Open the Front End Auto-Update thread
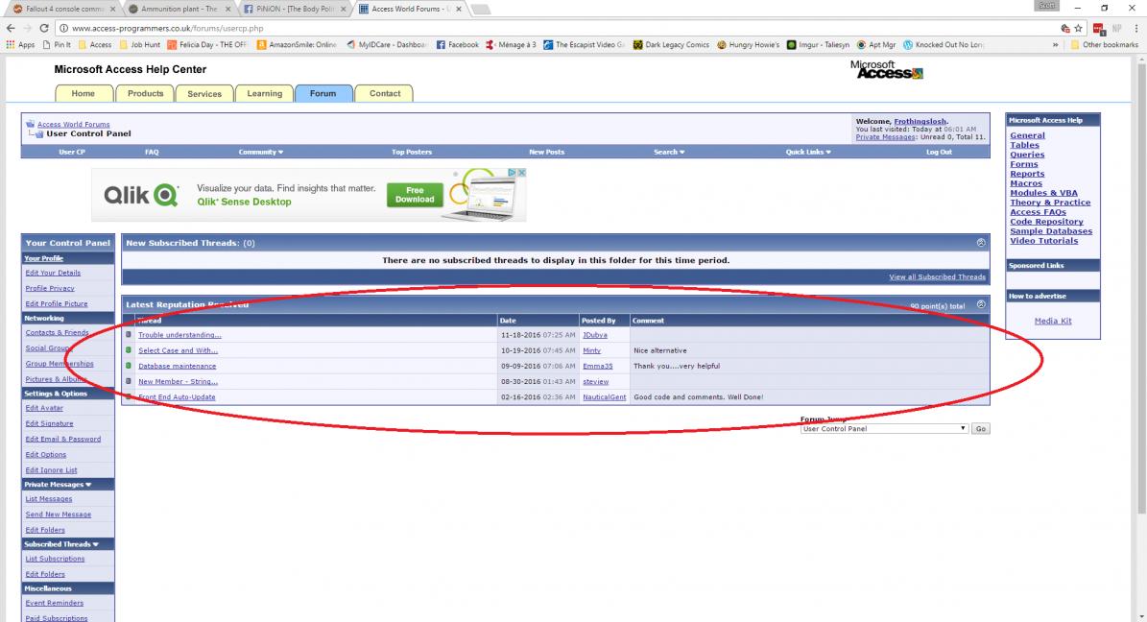Screen dimensions: 1147x622 pyautogui.click(x=177, y=397)
